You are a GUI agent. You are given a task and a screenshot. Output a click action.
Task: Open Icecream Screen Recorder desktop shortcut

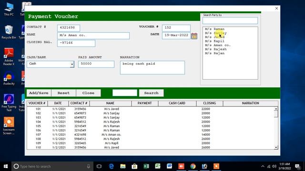pyautogui.click(x=9, y=125)
